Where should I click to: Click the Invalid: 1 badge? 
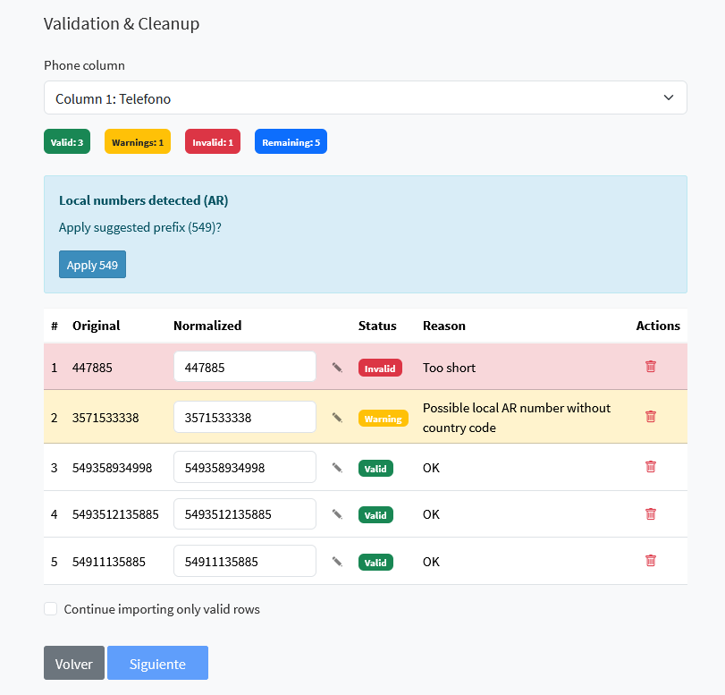pos(213,141)
